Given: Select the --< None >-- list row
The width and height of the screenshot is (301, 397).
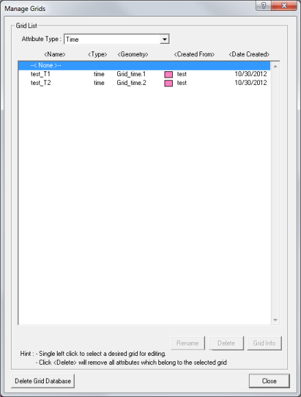Looking at the screenshot, I should [x=144, y=65].
